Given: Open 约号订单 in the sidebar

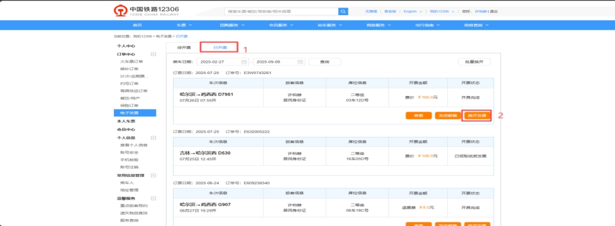Looking at the screenshot, I should click(x=130, y=83).
